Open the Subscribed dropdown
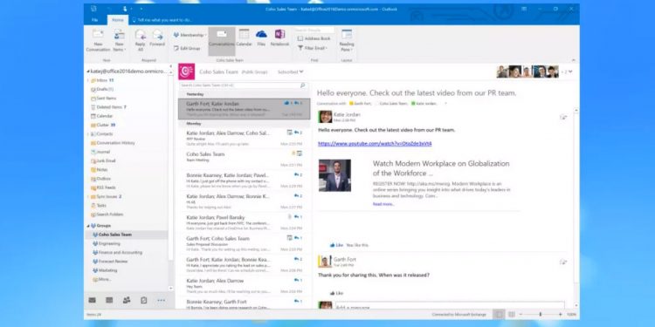This screenshot has width=655, height=327. coord(290,72)
